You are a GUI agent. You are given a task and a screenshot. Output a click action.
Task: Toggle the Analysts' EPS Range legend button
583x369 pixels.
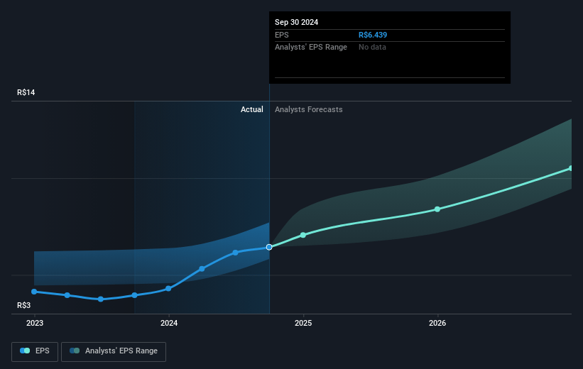click(x=114, y=351)
